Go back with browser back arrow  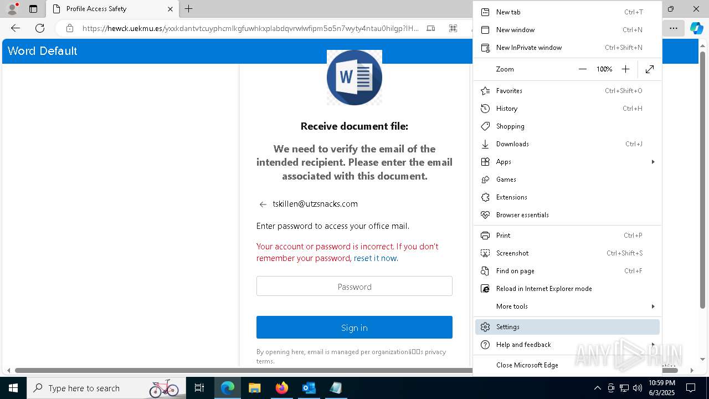[x=16, y=28]
